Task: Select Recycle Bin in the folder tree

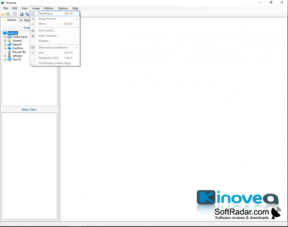Action: point(19,52)
